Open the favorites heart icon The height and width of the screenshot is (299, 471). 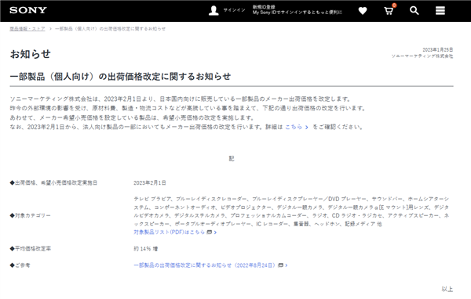pos(363,11)
